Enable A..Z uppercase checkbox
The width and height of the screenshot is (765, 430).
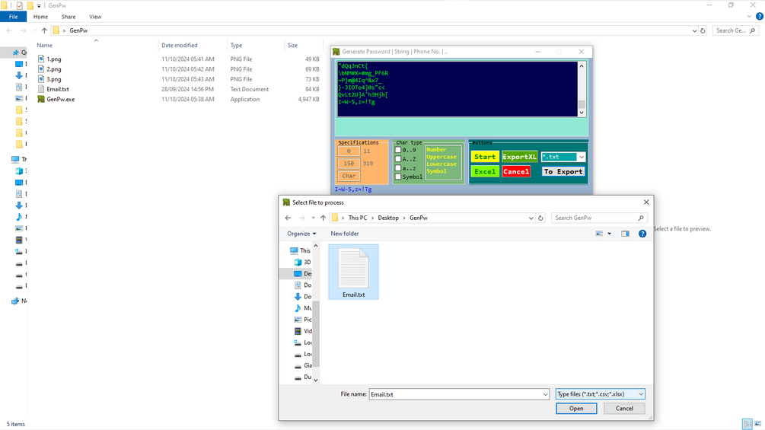pos(397,159)
